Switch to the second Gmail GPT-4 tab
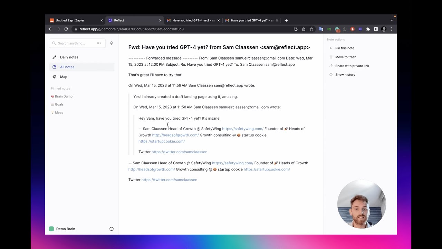 [252, 20]
